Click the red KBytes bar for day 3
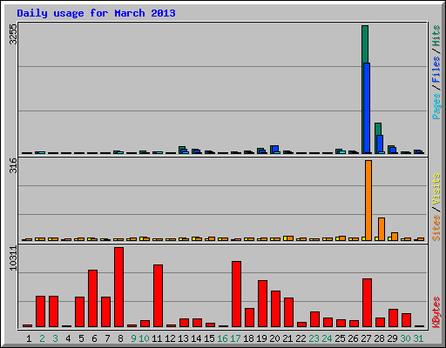Image resolution: width=446 pixels, height=348 pixels. [x=53, y=311]
